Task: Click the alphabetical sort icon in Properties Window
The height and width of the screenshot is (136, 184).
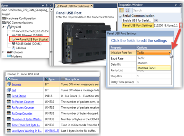Action: (127, 10)
